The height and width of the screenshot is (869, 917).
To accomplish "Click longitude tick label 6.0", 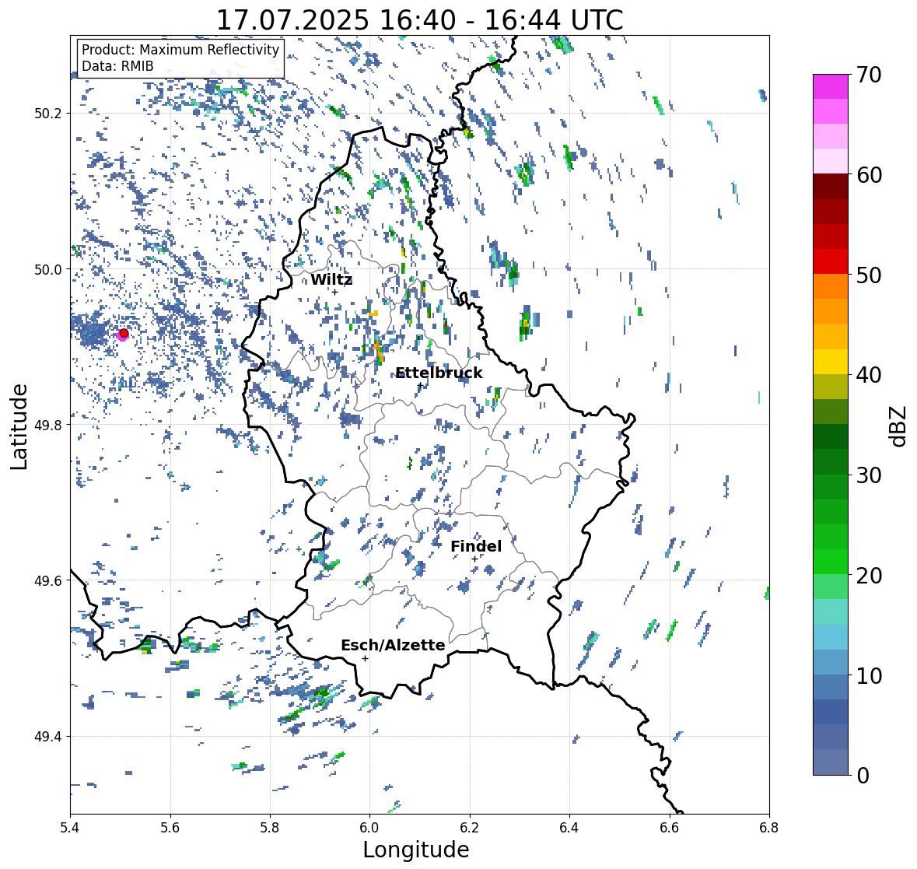I will tap(369, 827).
